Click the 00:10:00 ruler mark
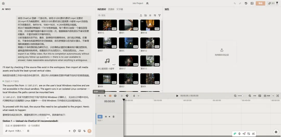 point(158,101)
